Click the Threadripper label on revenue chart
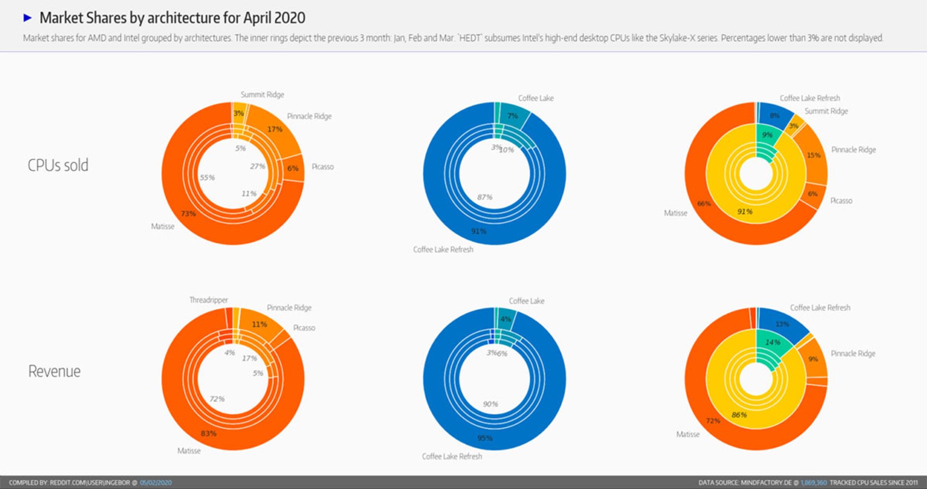927x489 pixels. point(208,300)
